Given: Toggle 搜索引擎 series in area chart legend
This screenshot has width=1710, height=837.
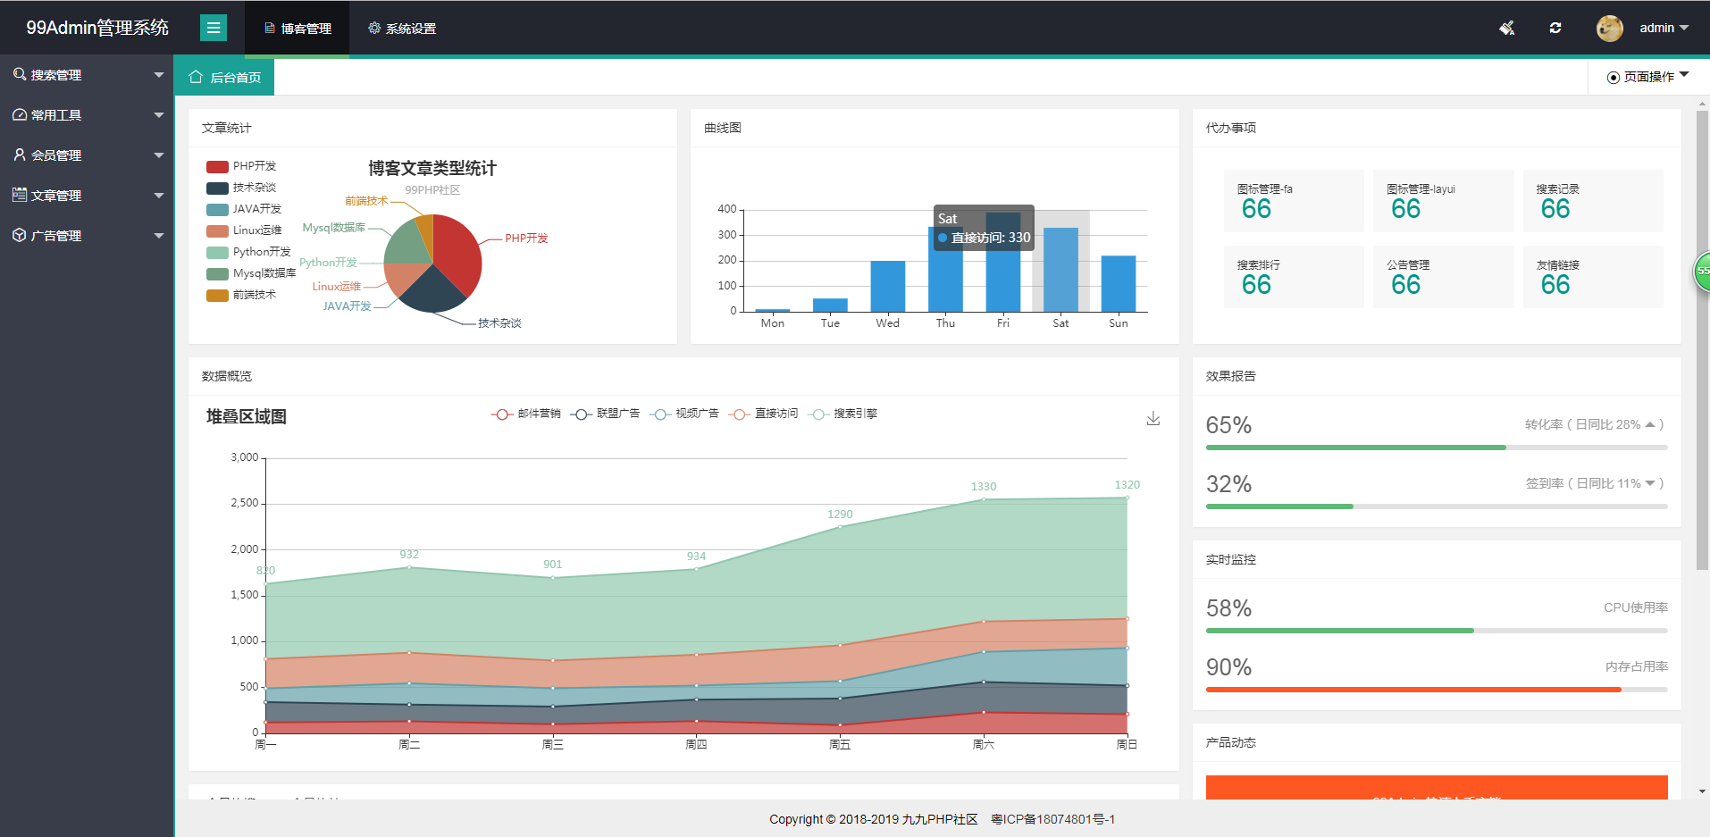Looking at the screenshot, I should tap(843, 414).
